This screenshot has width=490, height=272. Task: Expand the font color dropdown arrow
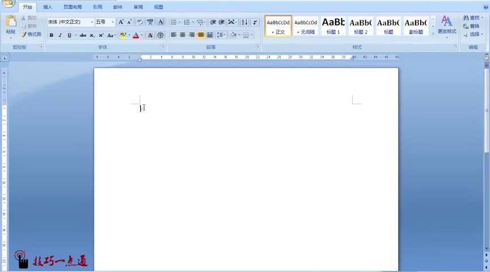pyautogui.click(x=142, y=35)
